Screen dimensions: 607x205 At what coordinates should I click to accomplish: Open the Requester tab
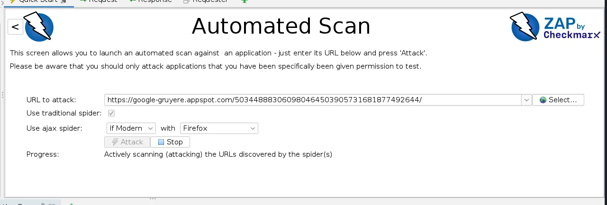pos(205,1)
